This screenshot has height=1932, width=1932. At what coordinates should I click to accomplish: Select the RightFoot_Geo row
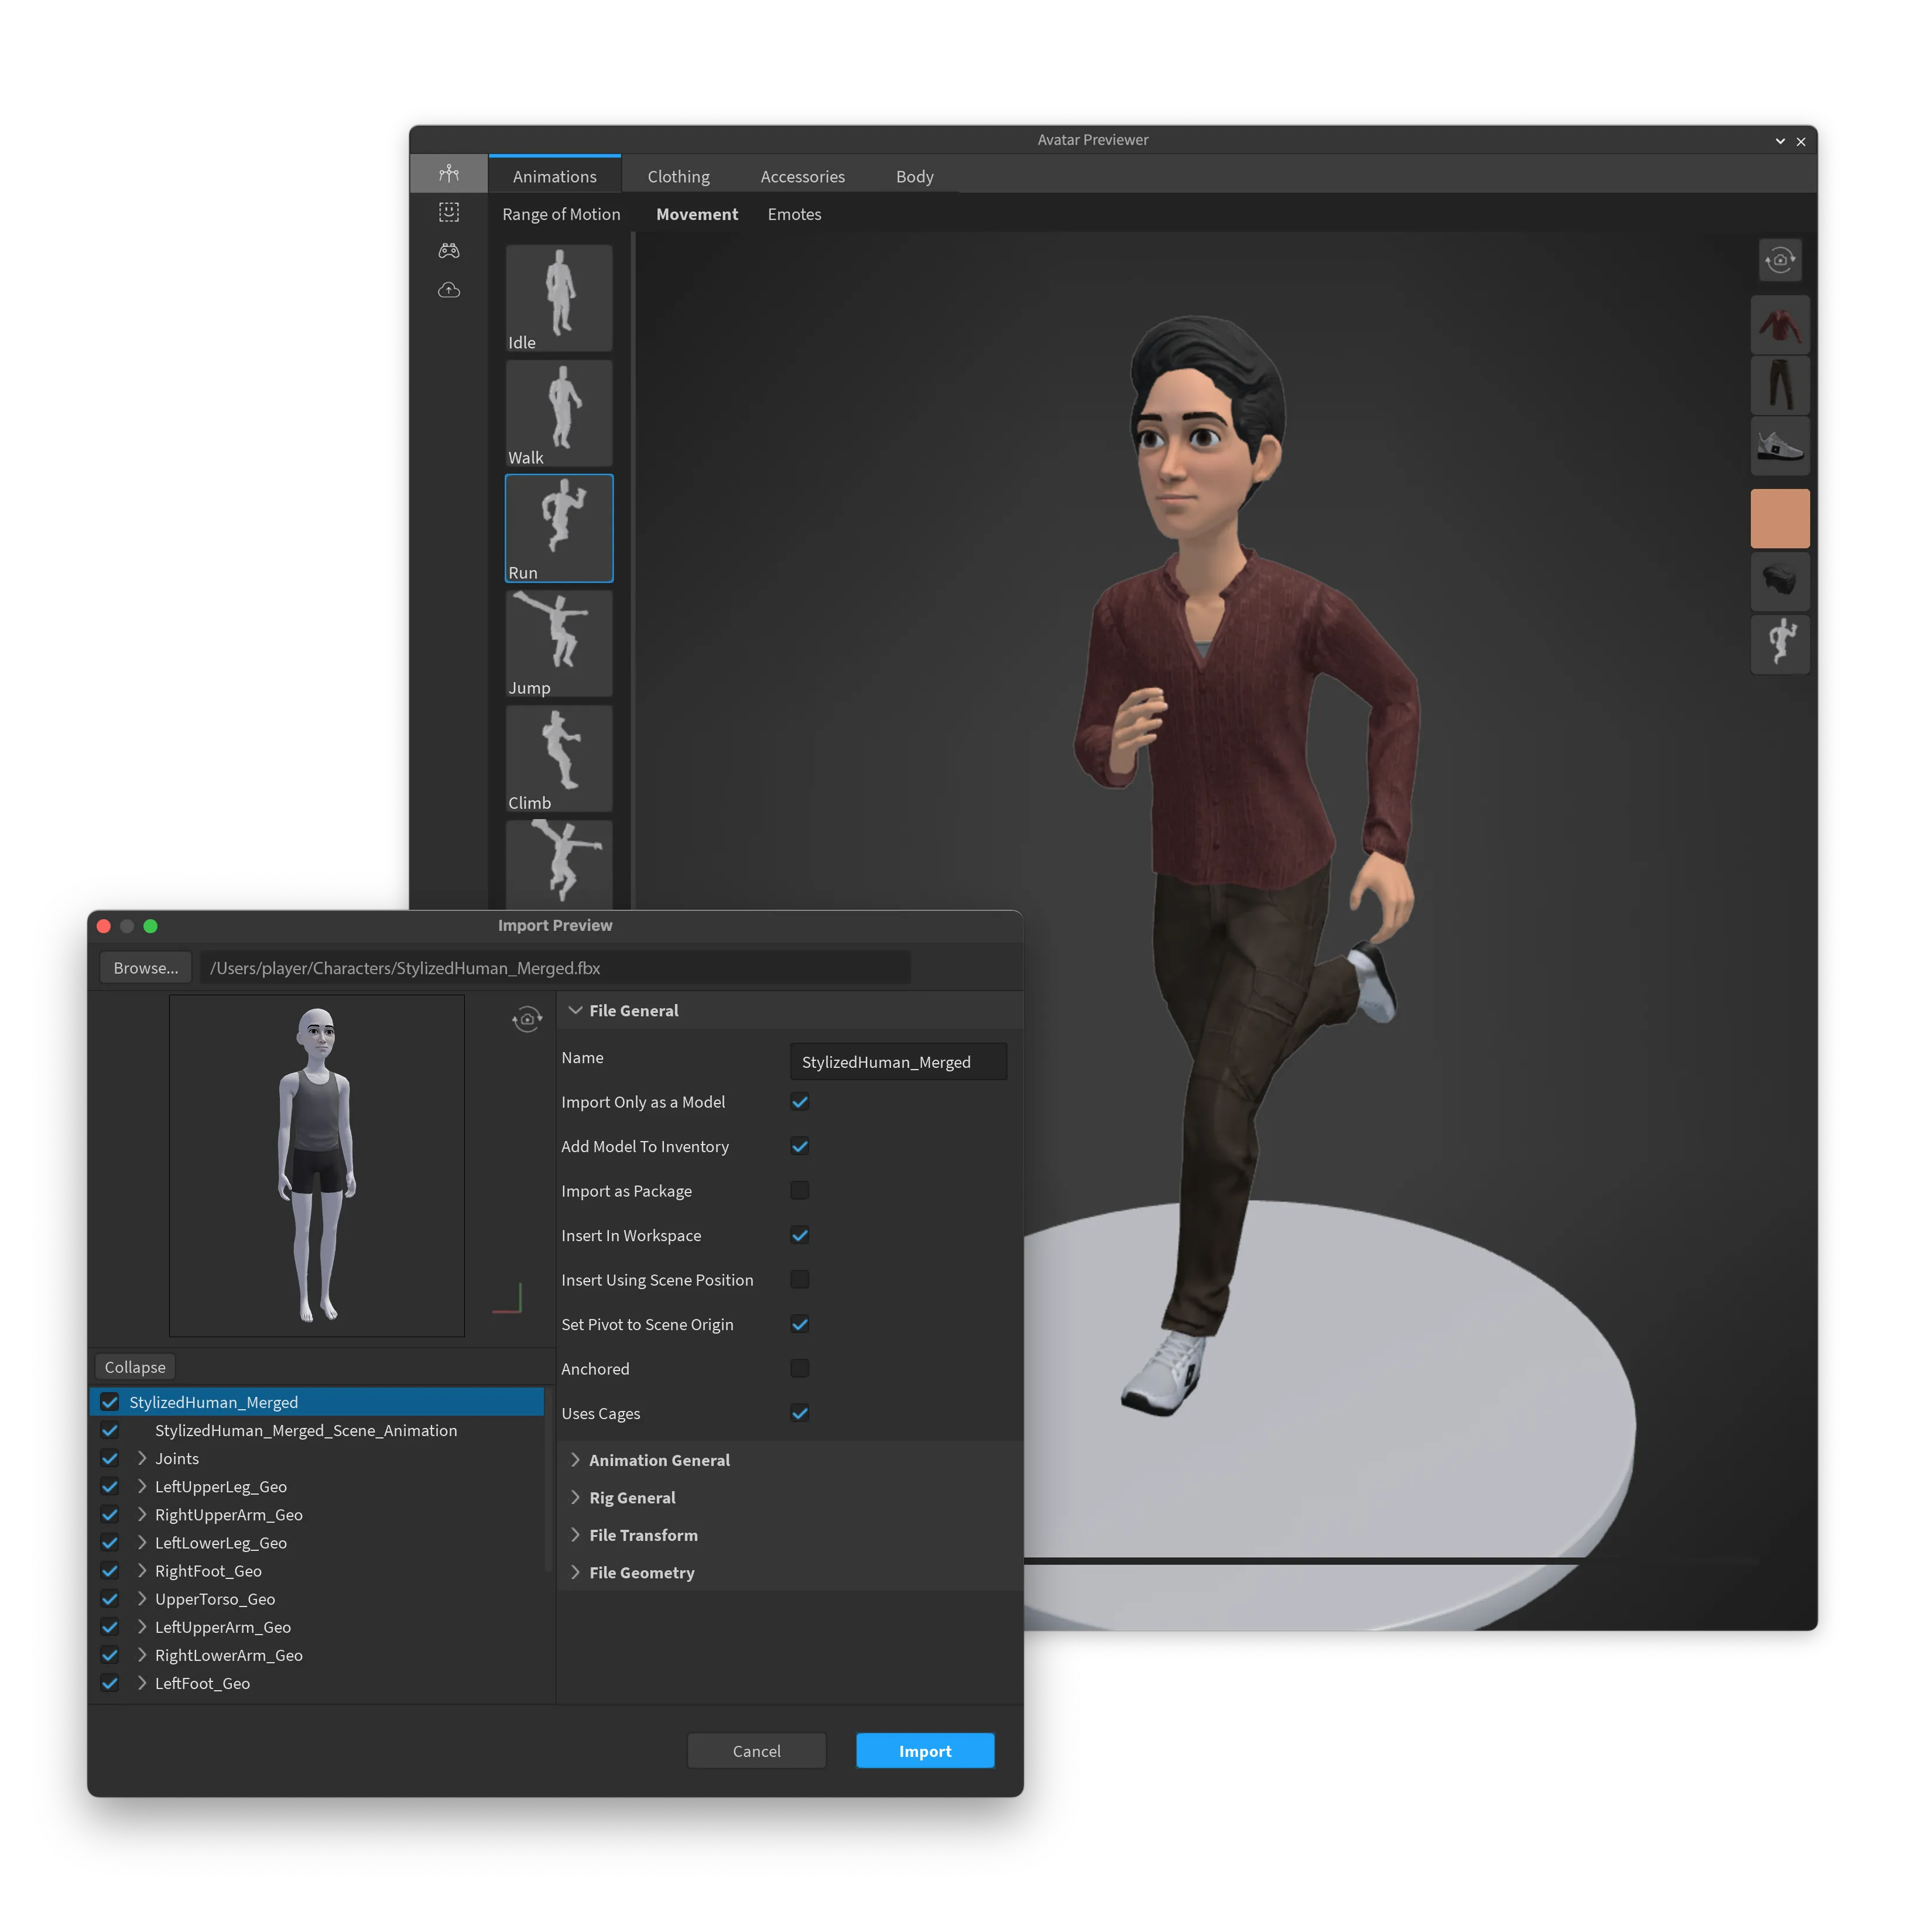(318, 1571)
